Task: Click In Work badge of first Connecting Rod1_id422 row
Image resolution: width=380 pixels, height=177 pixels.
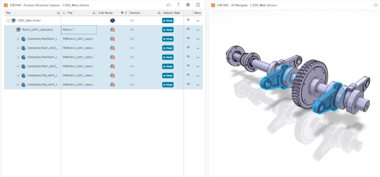Action: [168, 48]
